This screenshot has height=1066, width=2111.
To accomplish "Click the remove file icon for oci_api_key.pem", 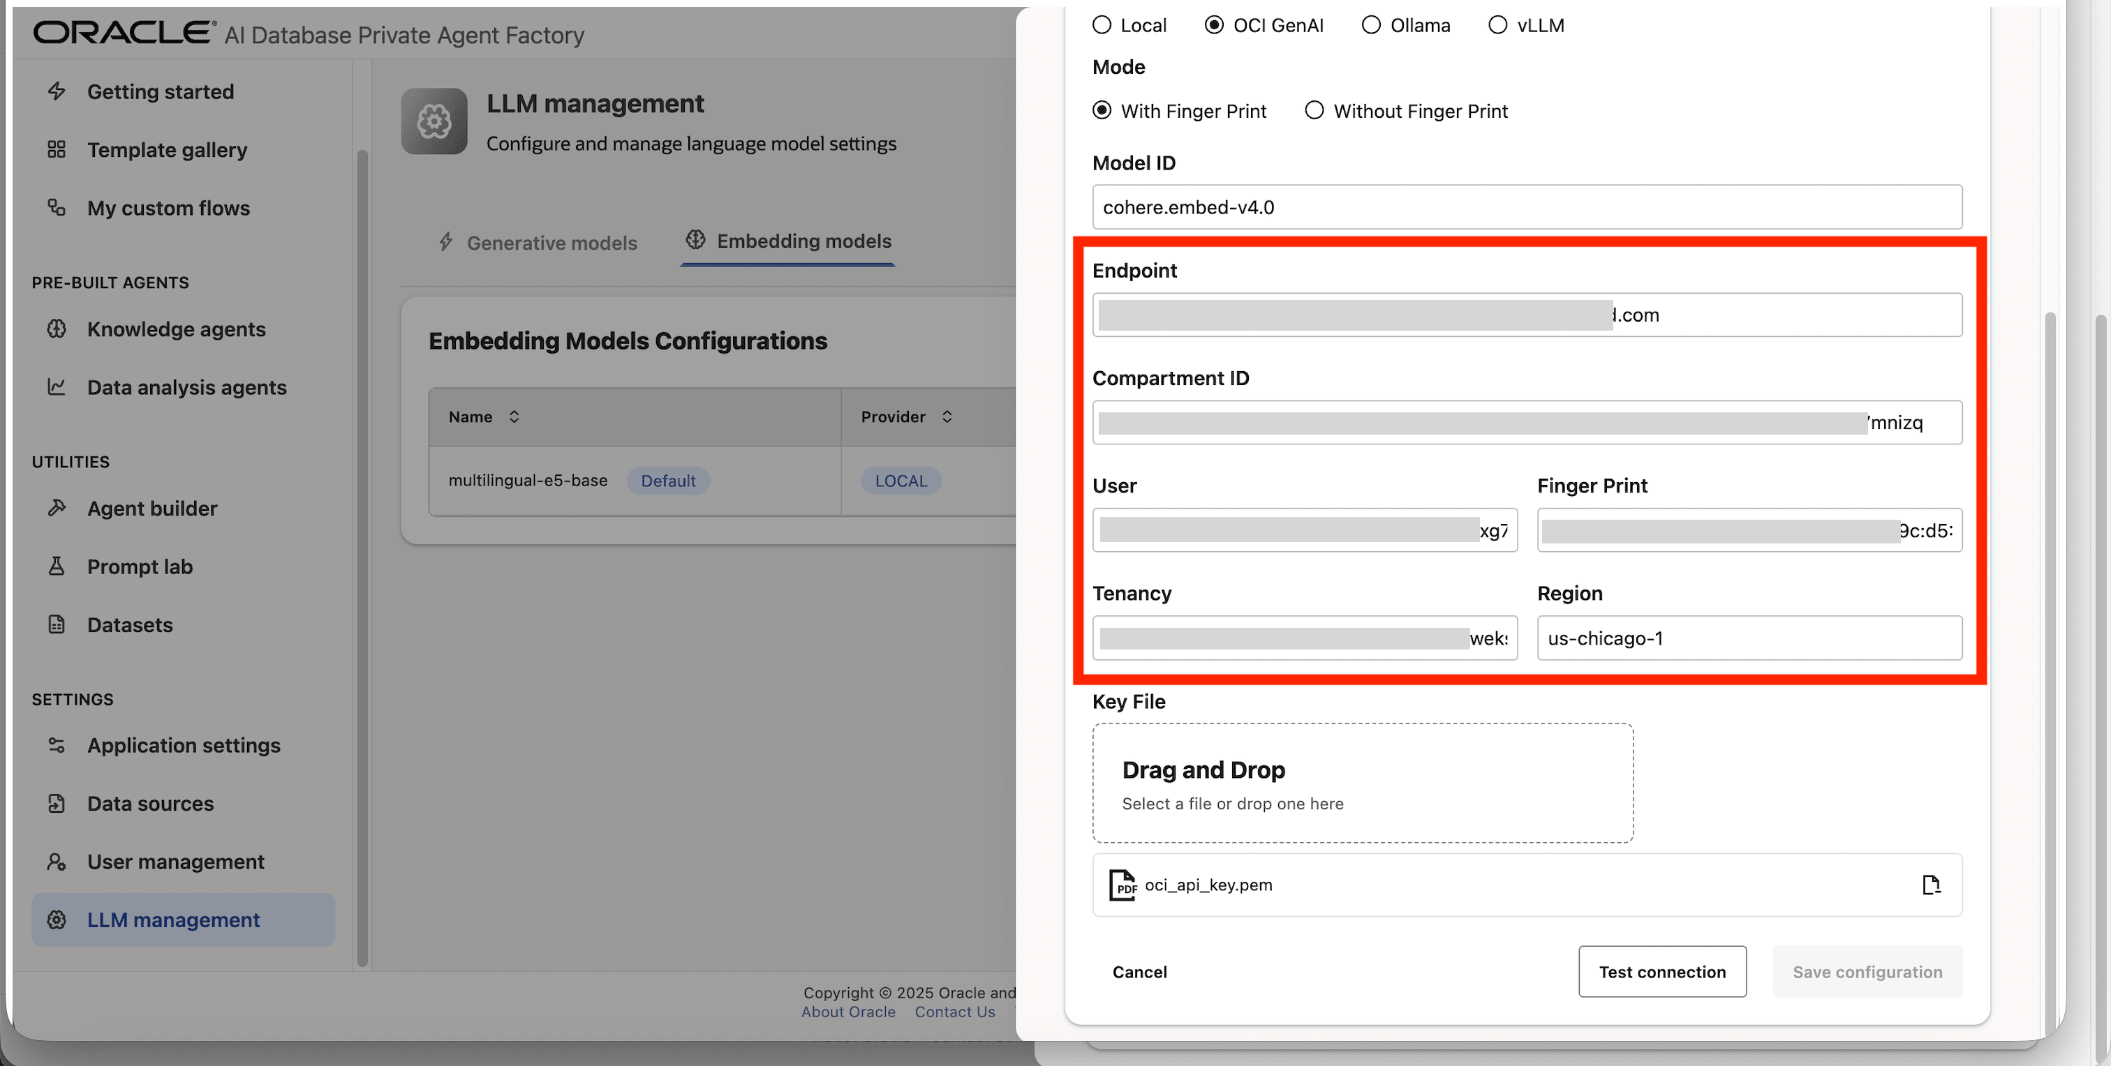I will pyautogui.click(x=1931, y=885).
